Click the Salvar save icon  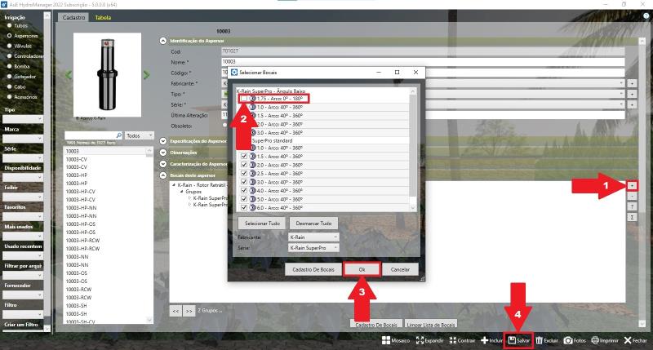[x=512, y=340]
